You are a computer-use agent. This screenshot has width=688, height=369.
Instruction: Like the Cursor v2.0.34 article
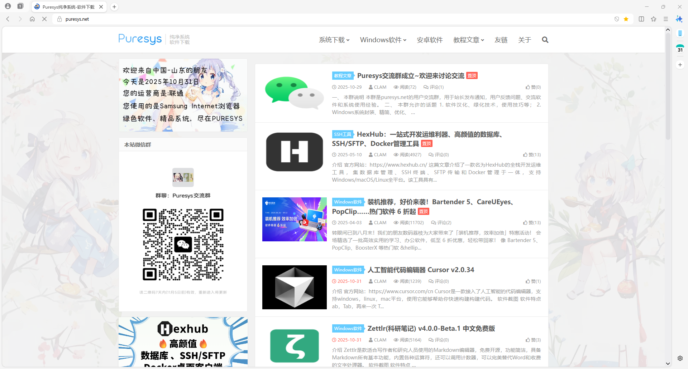tap(533, 281)
